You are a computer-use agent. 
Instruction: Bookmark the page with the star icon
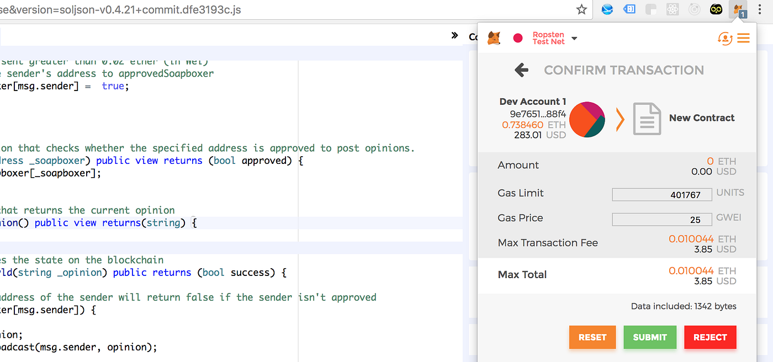click(581, 9)
